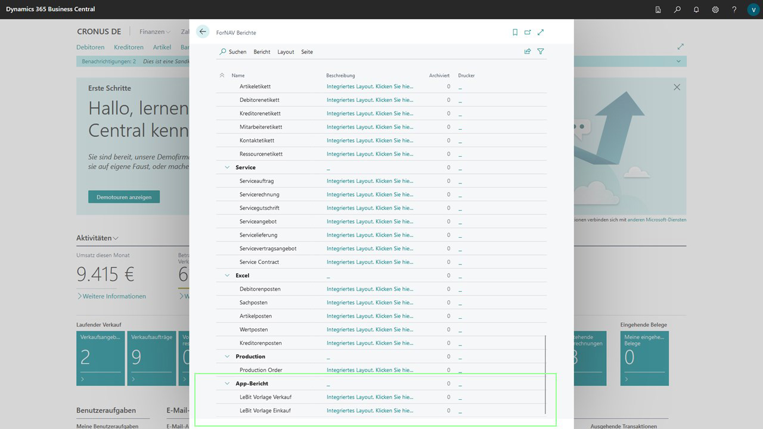Click the dialog vertical scrollbar
The height and width of the screenshot is (429, 763).
pyautogui.click(x=545, y=375)
